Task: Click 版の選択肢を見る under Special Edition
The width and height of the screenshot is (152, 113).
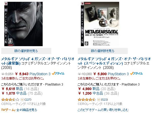Action: 103,51
